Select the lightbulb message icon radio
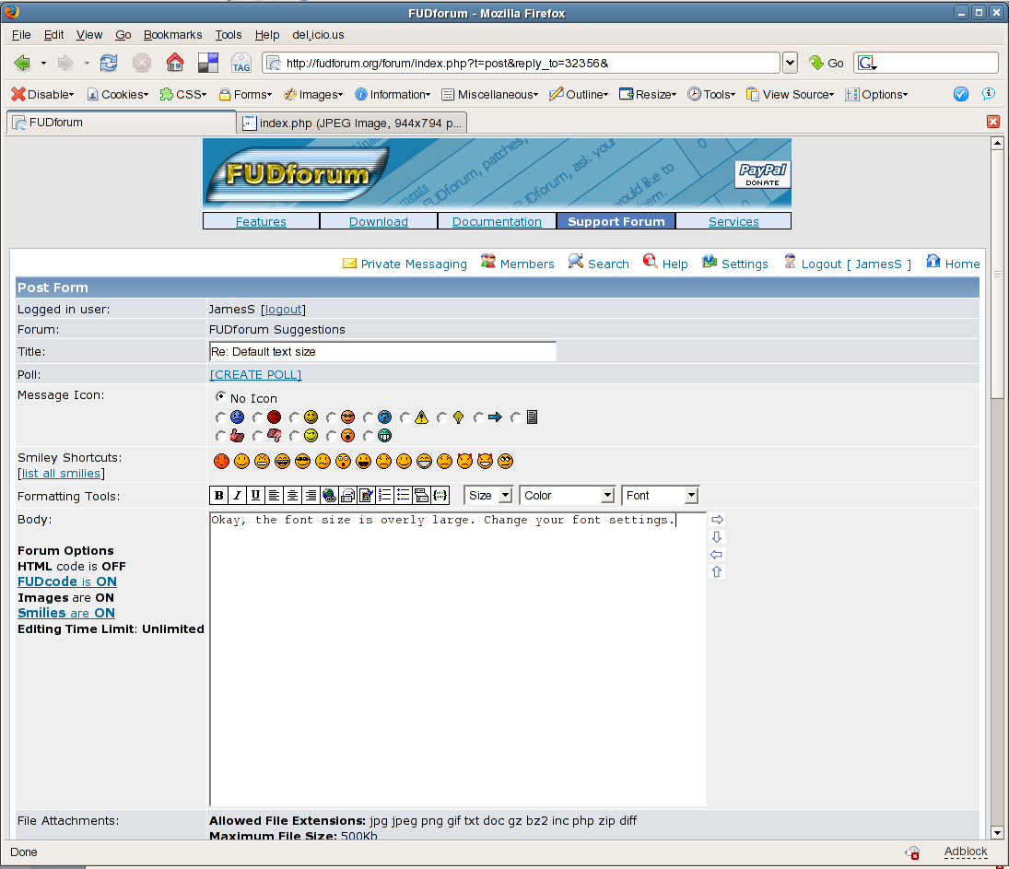This screenshot has height=869, width=1009. pyautogui.click(x=441, y=417)
